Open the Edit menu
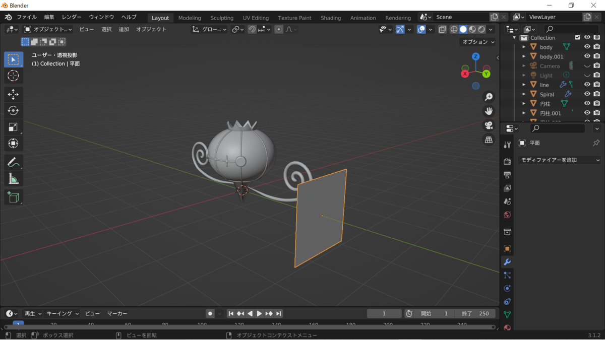Viewport: 605px width, 340px height. (49, 17)
